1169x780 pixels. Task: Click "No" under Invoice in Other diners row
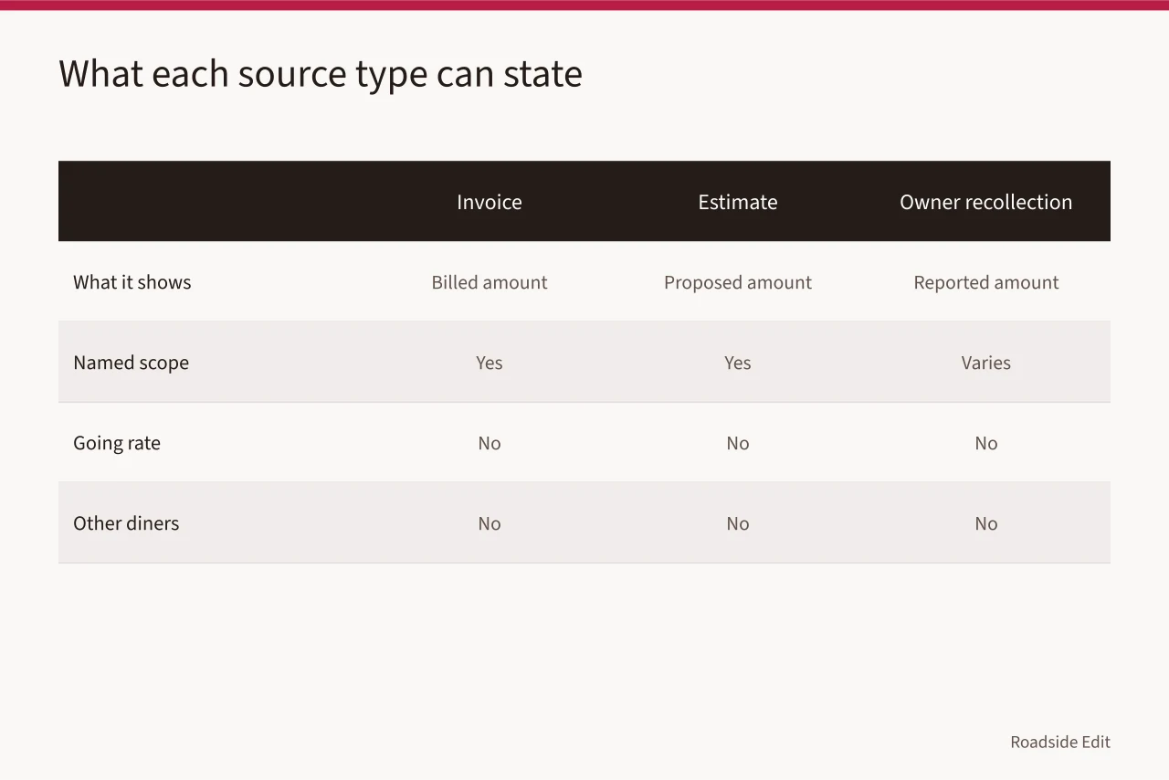tap(490, 523)
